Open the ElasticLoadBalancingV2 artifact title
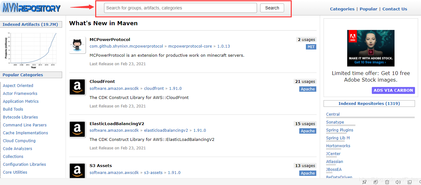The width and height of the screenshot is (421, 185). [117, 124]
